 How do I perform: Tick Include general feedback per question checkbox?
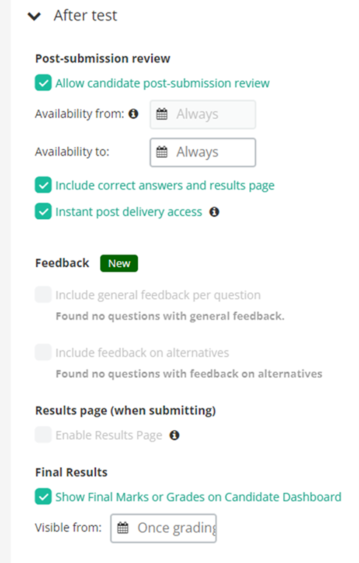(43, 295)
